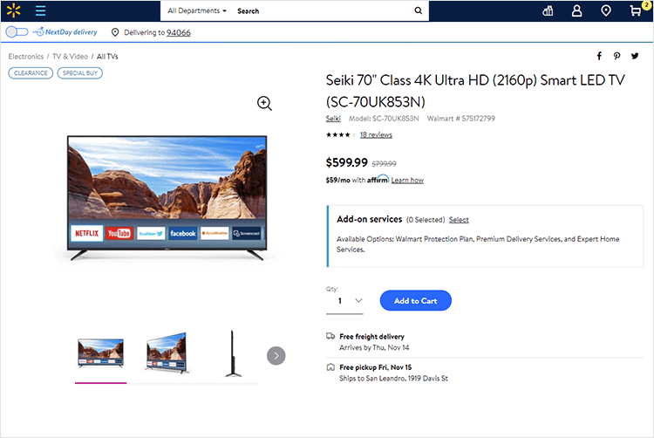This screenshot has width=654, height=438.
Task: Click 'Add-on services' heading
Action: coord(370,219)
